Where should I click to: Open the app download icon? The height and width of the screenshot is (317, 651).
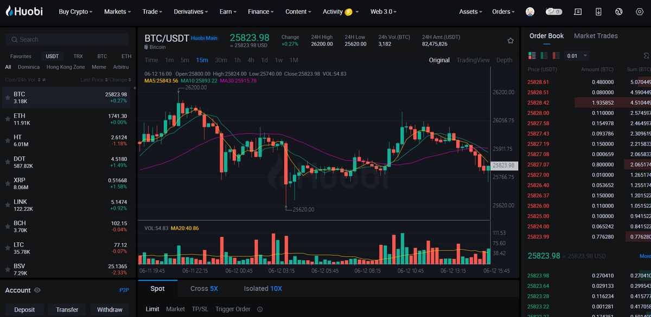[598, 11]
